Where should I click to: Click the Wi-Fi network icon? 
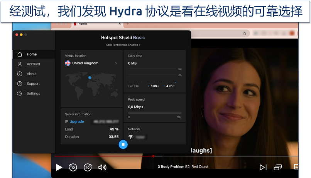click(131, 137)
